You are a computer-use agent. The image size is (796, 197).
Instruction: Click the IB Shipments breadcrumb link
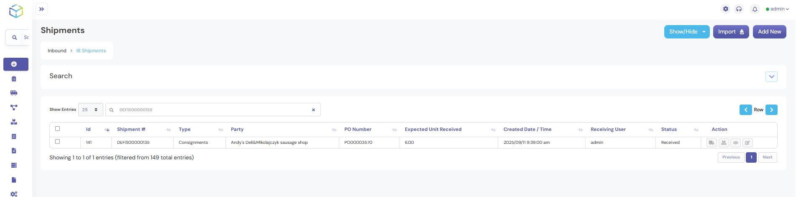coord(91,51)
